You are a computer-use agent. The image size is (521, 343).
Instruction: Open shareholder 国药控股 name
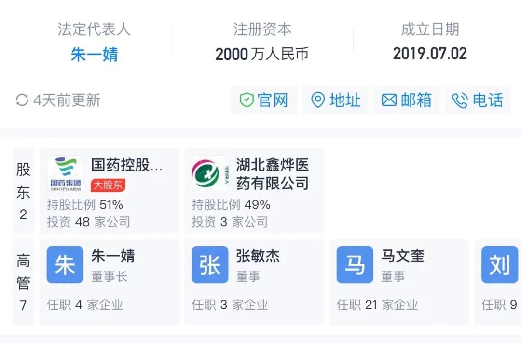point(127,165)
